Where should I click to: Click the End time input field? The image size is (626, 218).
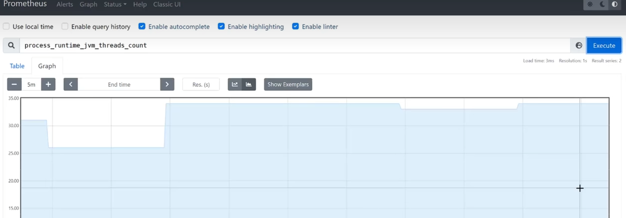point(119,84)
